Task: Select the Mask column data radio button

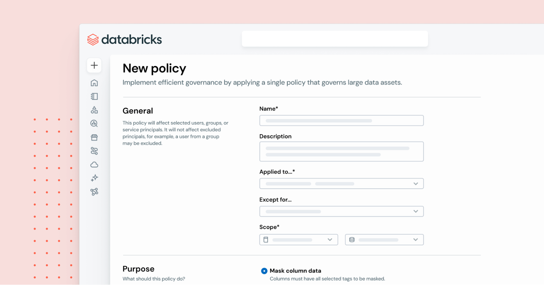Action: [264, 271]
